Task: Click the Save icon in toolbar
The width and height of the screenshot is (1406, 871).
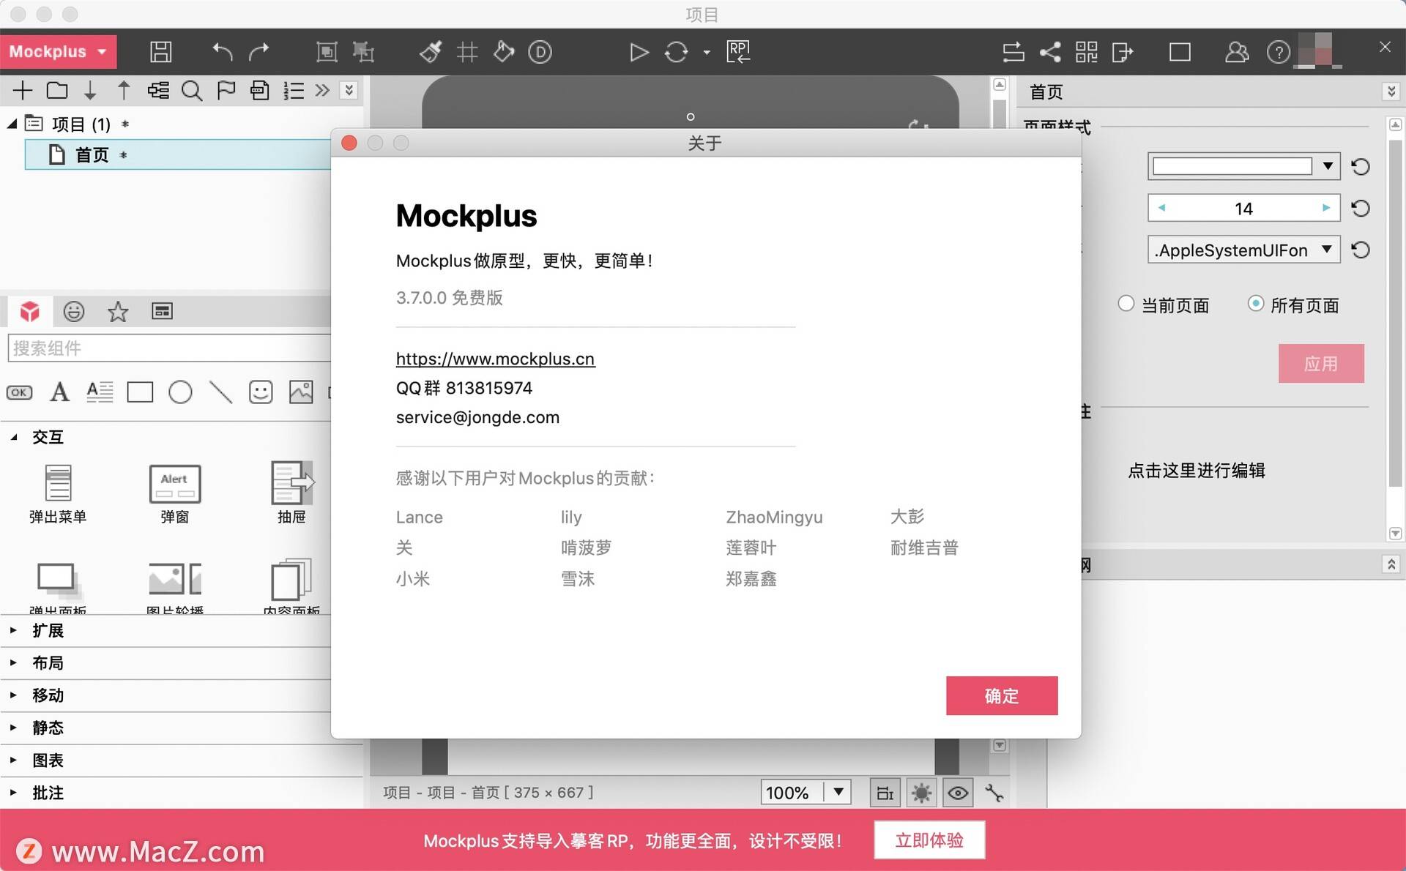Action: 160,52
